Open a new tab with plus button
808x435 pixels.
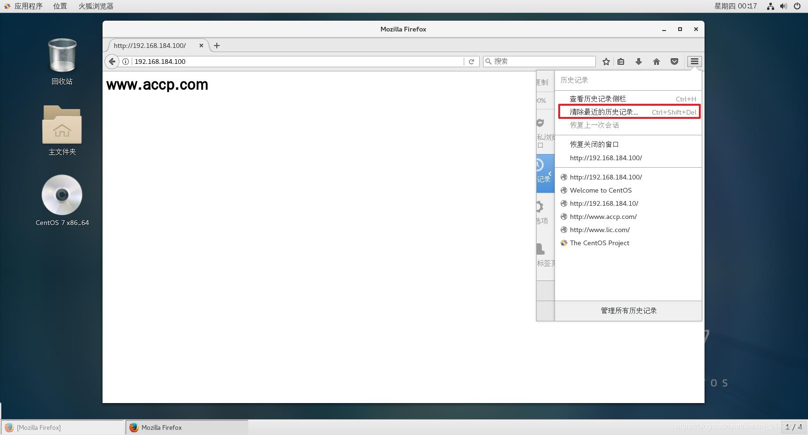pyautogui.click(x=217, y=46)
